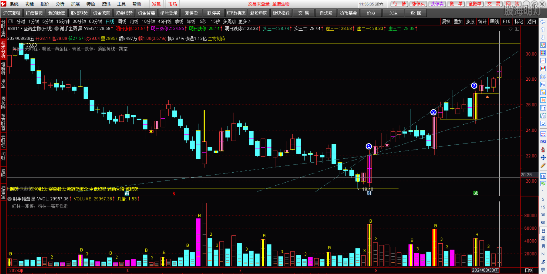Click the back arrow icon in right sidebar

click(543, 22)
